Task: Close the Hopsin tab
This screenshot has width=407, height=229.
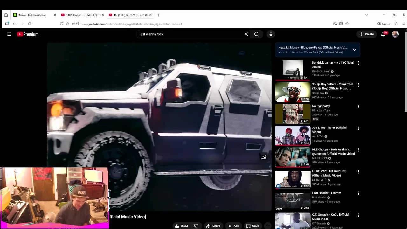Action: pyautogui.click(x=103, y=15)
